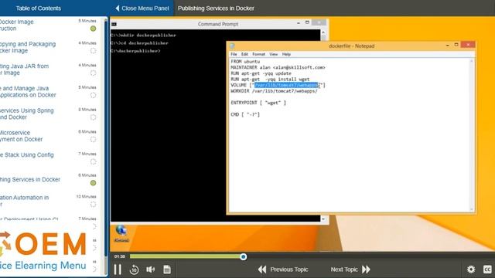Open Stack Using Config topic
Screen dimensions: 495x278
click(27, 154)
